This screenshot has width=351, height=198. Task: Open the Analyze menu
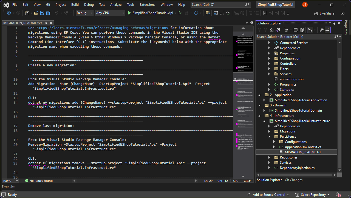coord(116,5)
